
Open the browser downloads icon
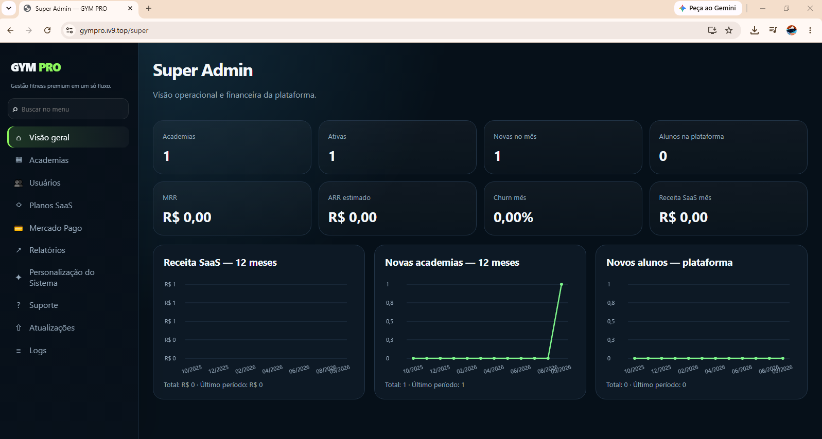[x=754, y=30]
